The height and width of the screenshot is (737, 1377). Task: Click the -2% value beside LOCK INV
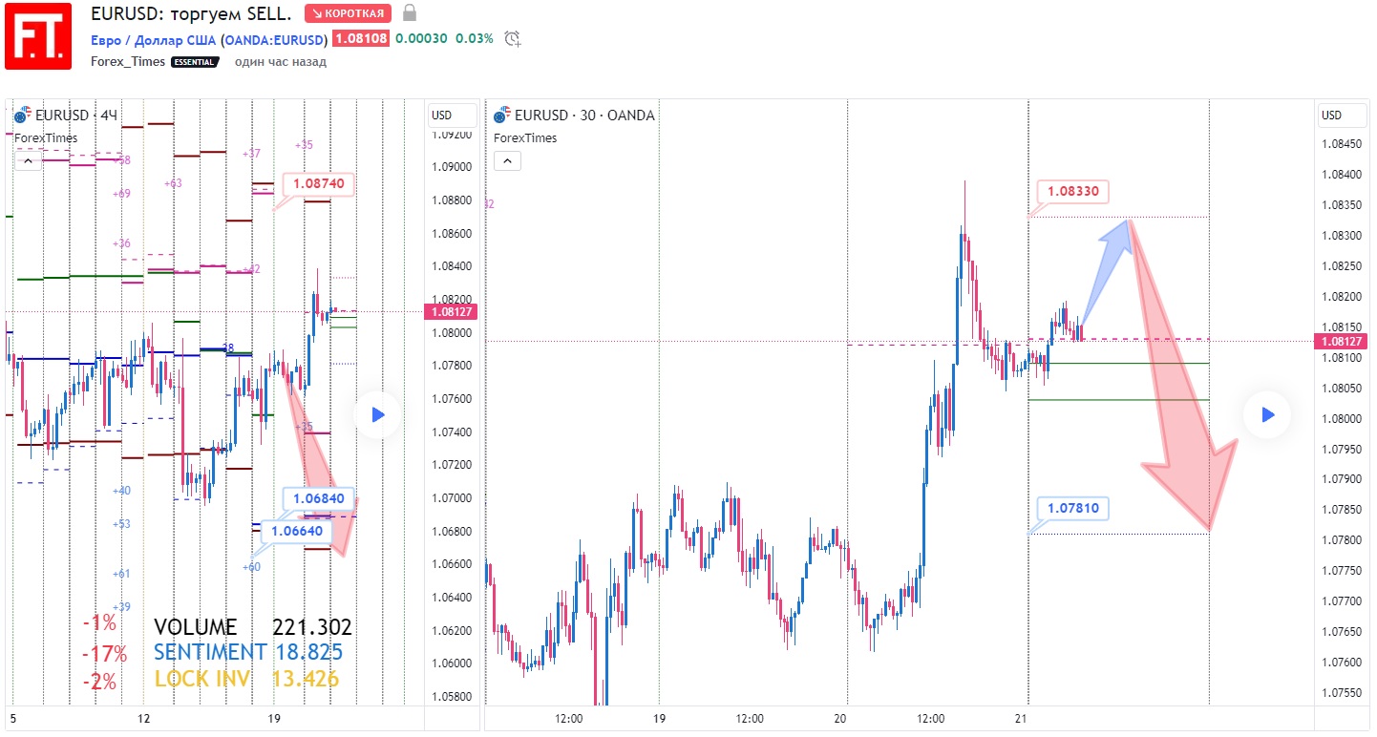tap(99, 681)
